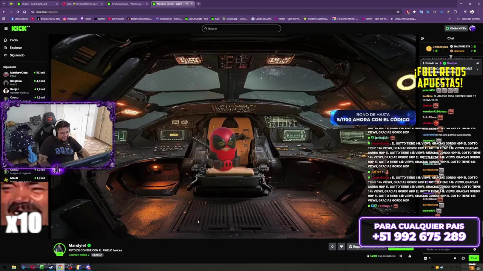The image size is (483, 271).
Task: Report the stream with the warning triangle icon
Action: click(410, 256)
